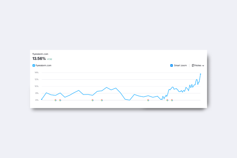This screenshot has height=158, width=237.
Task: Open the sixth Google update marker
Action: pos(167,100)
